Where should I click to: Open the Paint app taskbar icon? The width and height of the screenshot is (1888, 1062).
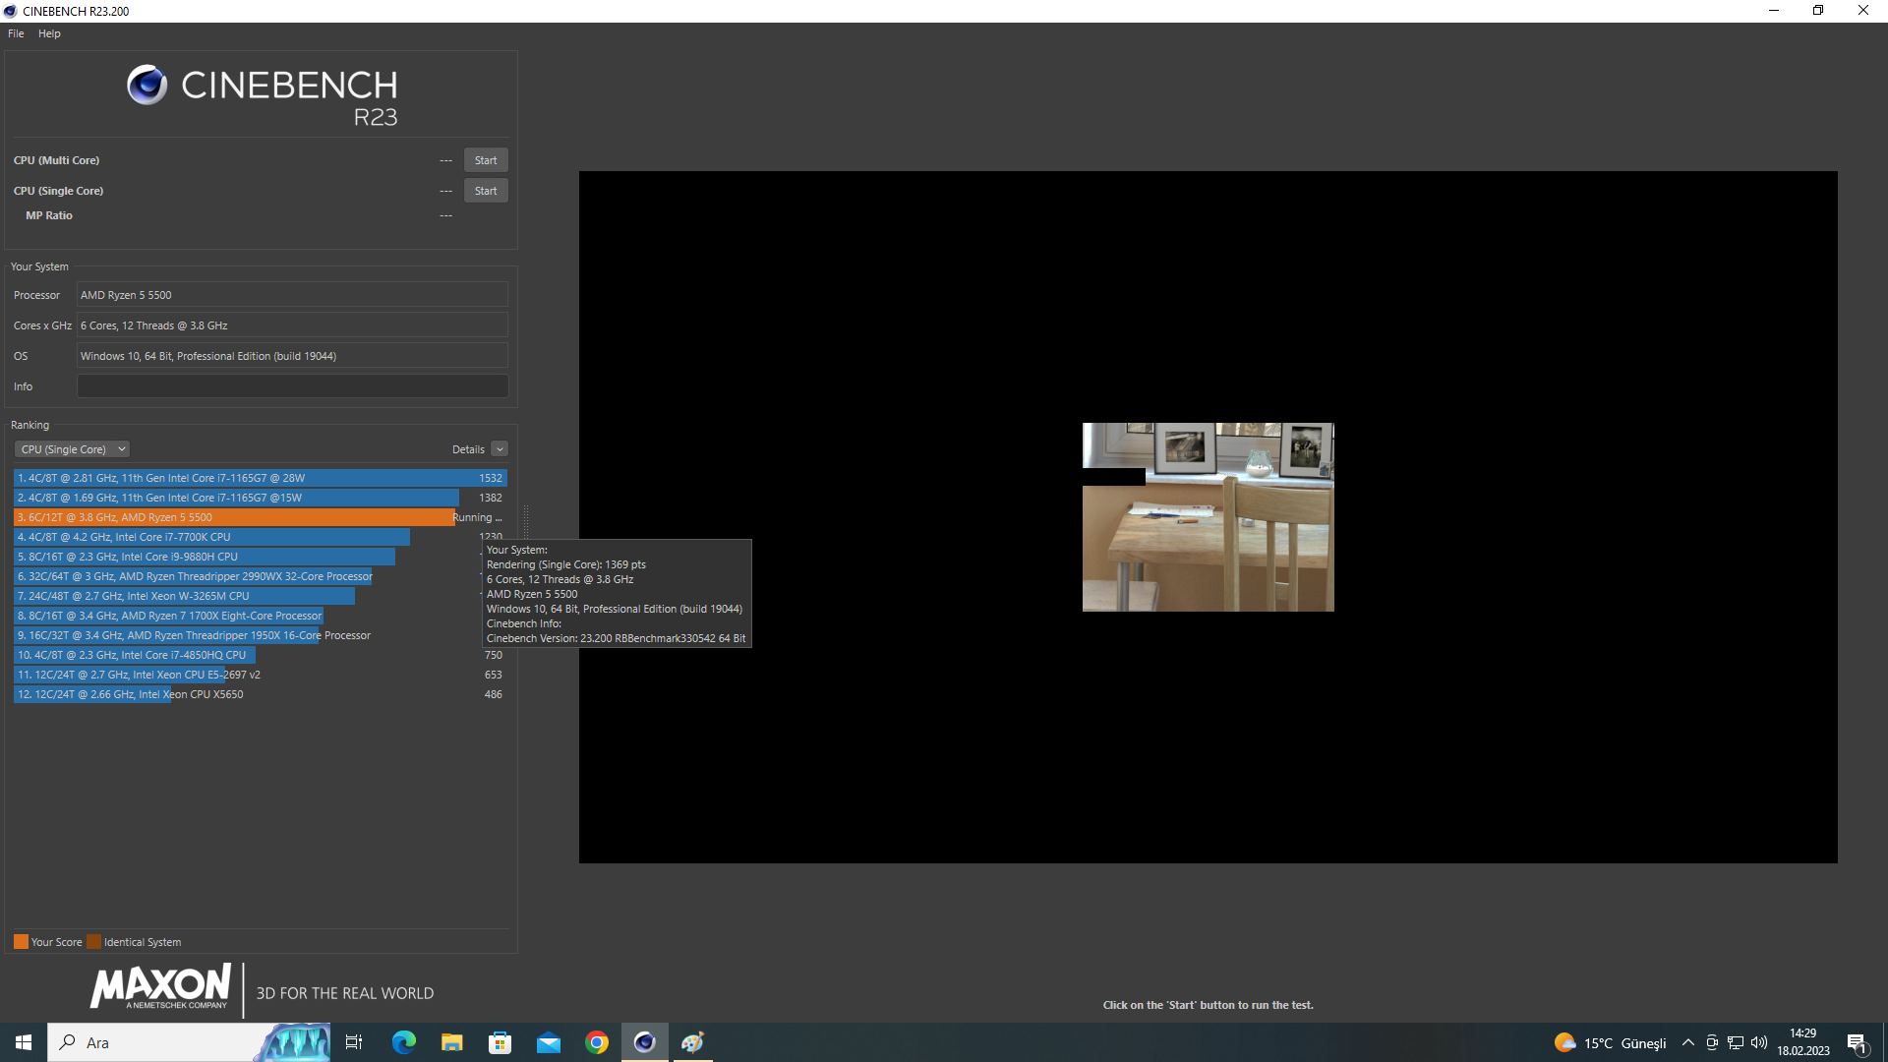pyautogui.click(x=693, y=1042)
